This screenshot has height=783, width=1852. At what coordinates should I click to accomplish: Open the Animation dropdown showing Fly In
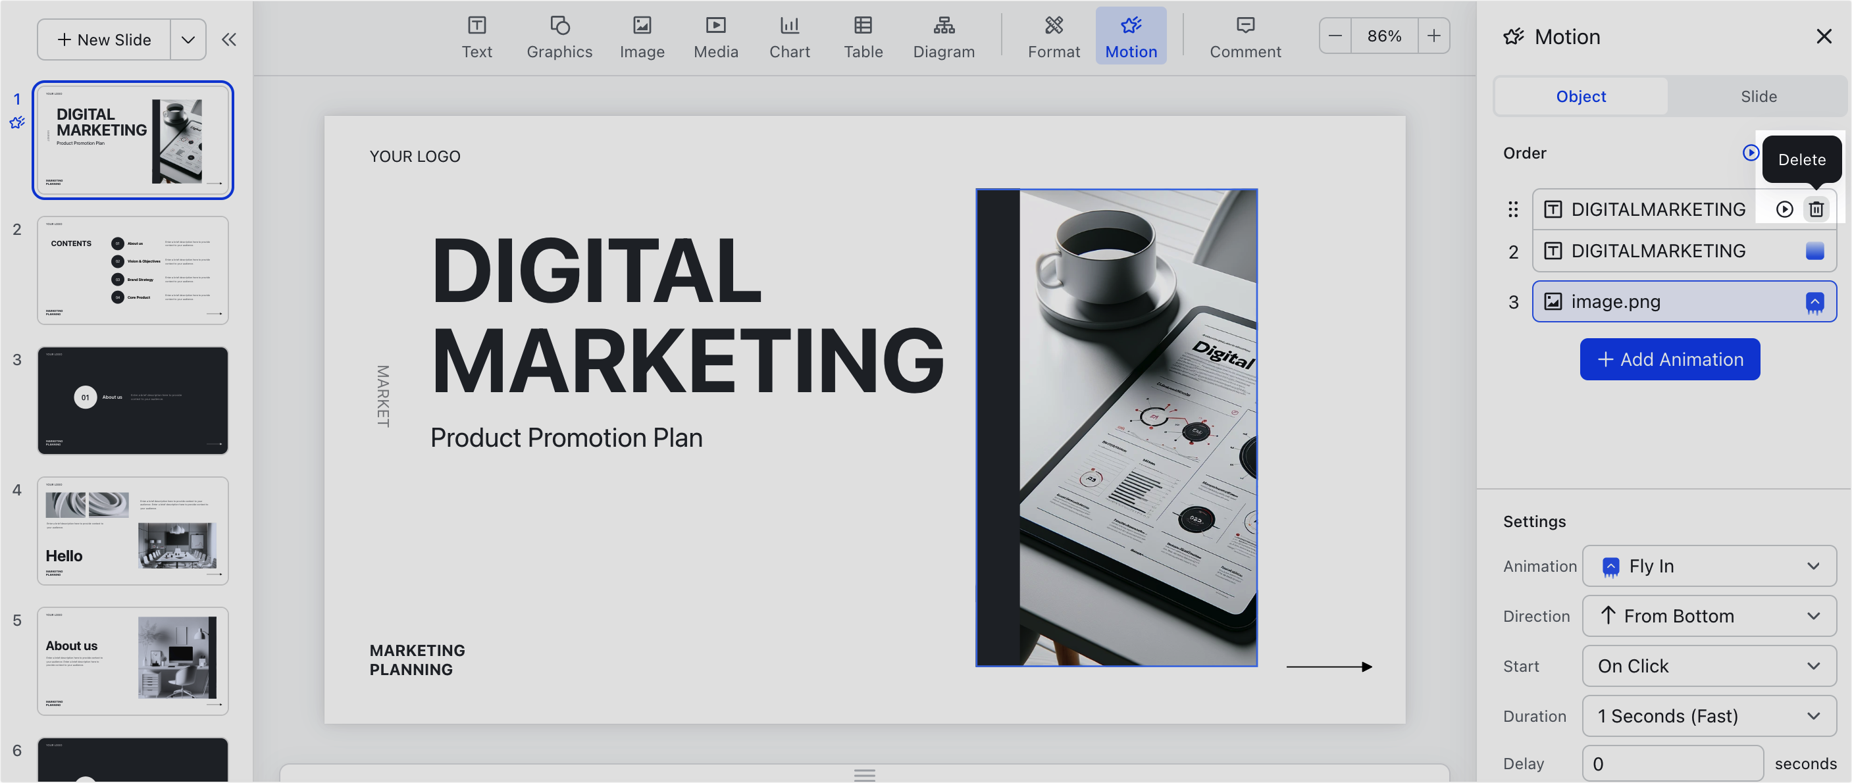click(1710, 566)
